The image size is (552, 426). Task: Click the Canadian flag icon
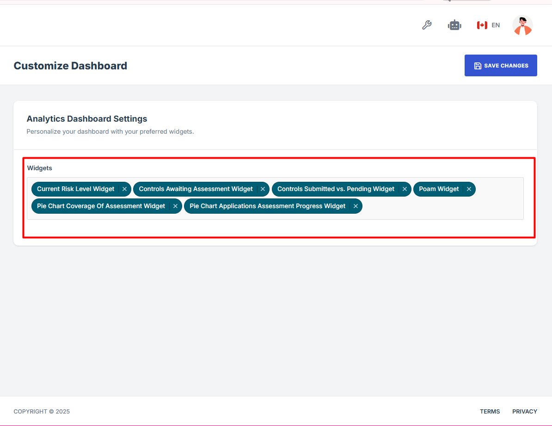tap(482, 25)
